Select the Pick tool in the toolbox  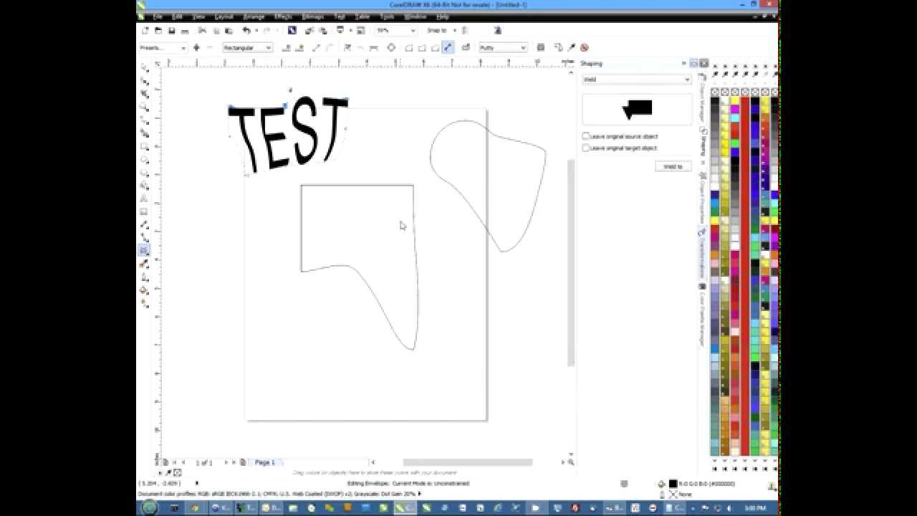(x=145, y=68)
